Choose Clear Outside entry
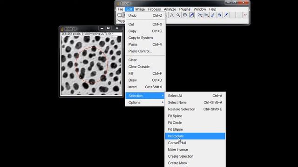 coord(145,67)
